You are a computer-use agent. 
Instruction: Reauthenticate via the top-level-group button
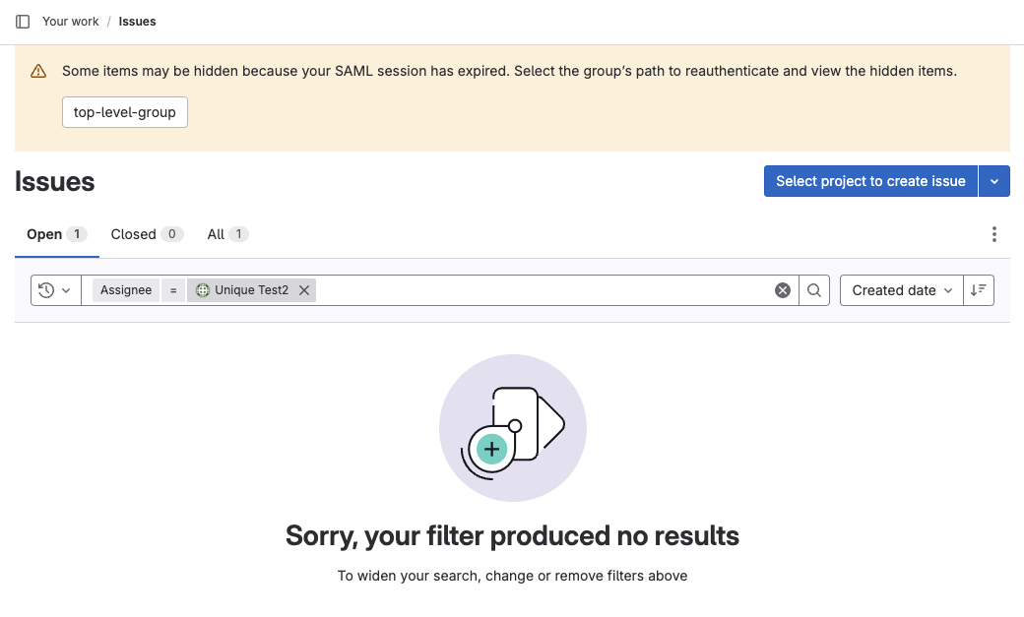coord(124,111)
